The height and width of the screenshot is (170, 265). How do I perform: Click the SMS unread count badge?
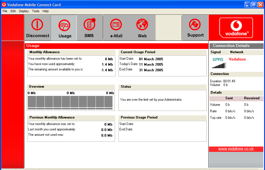93,20
